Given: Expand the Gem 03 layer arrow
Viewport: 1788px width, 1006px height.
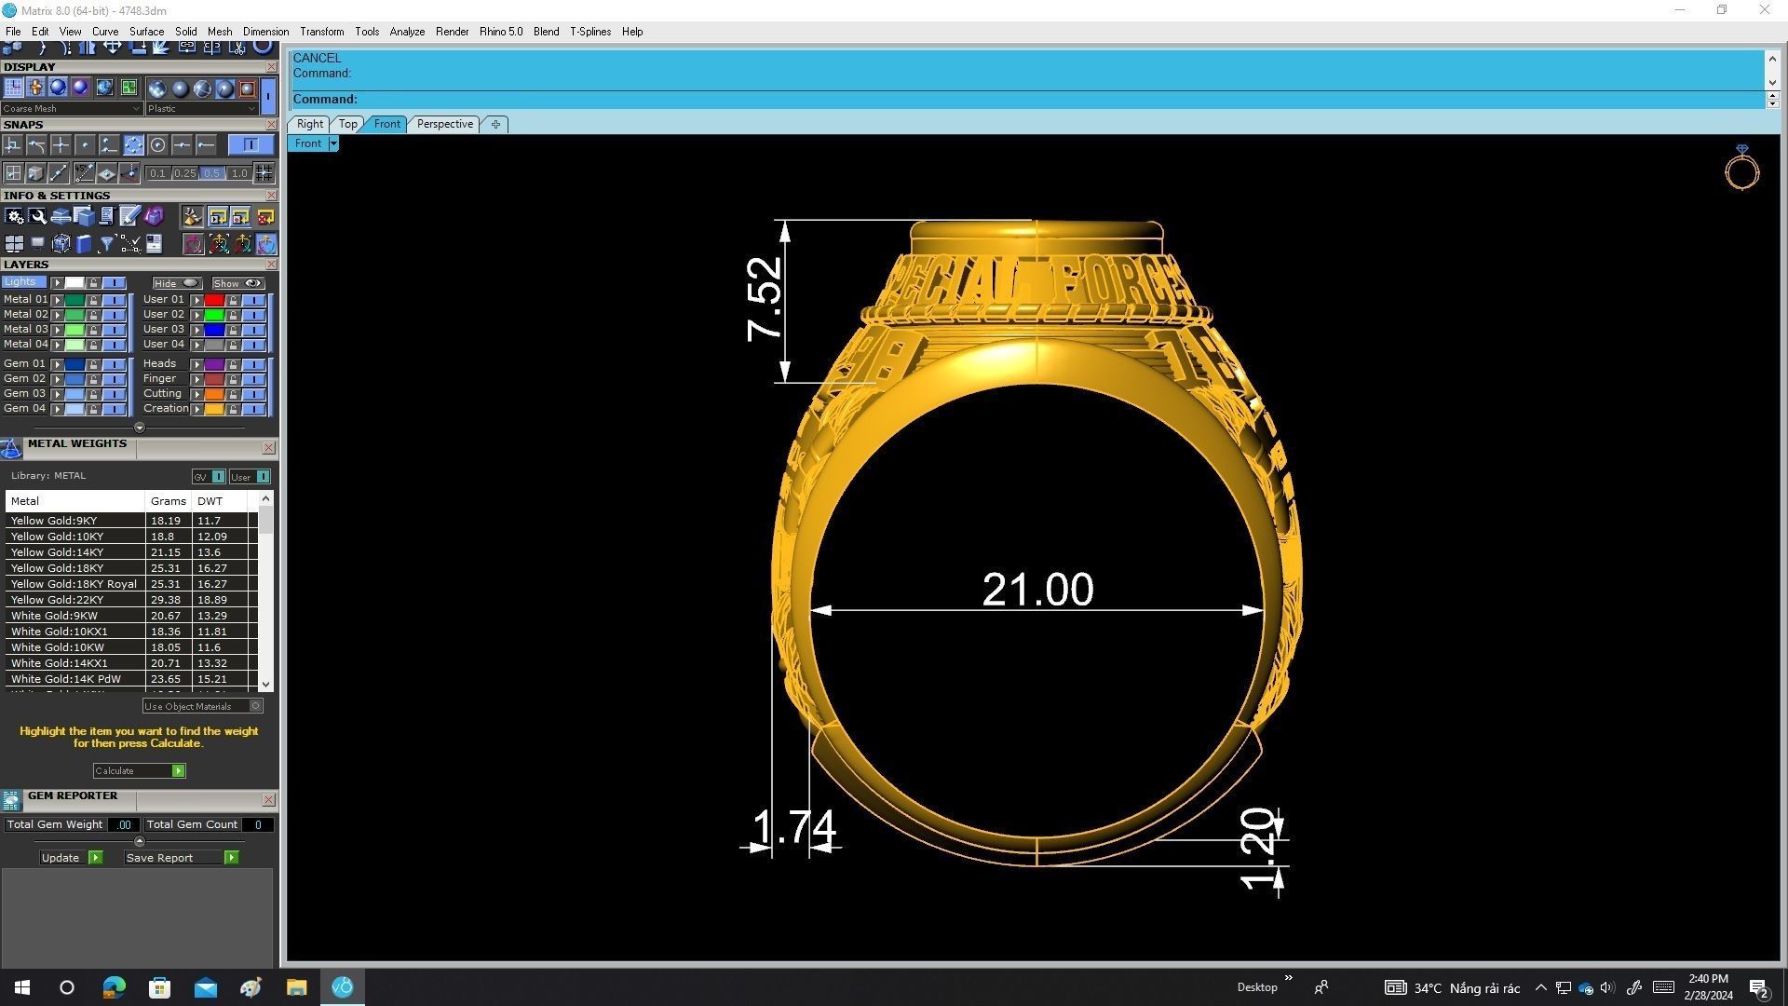Looking at the screenshot, I should [58, 394].
